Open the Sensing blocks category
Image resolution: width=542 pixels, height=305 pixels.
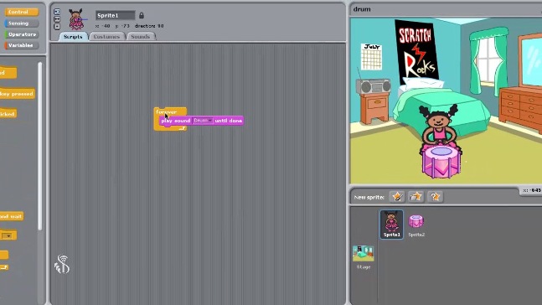pyautogui.click(x=21, y=23)
